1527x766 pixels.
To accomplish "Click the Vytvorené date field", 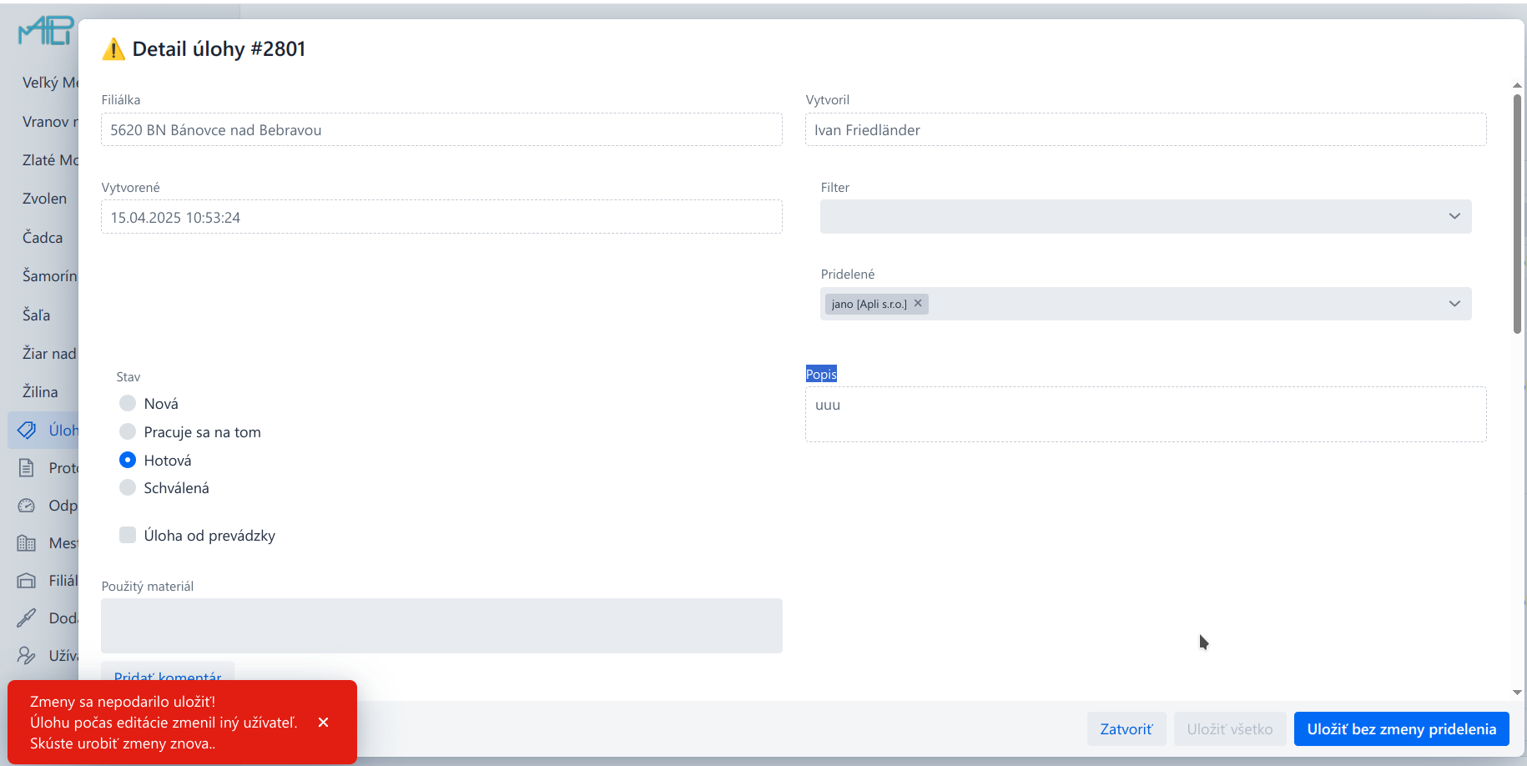I will point(441,217).
